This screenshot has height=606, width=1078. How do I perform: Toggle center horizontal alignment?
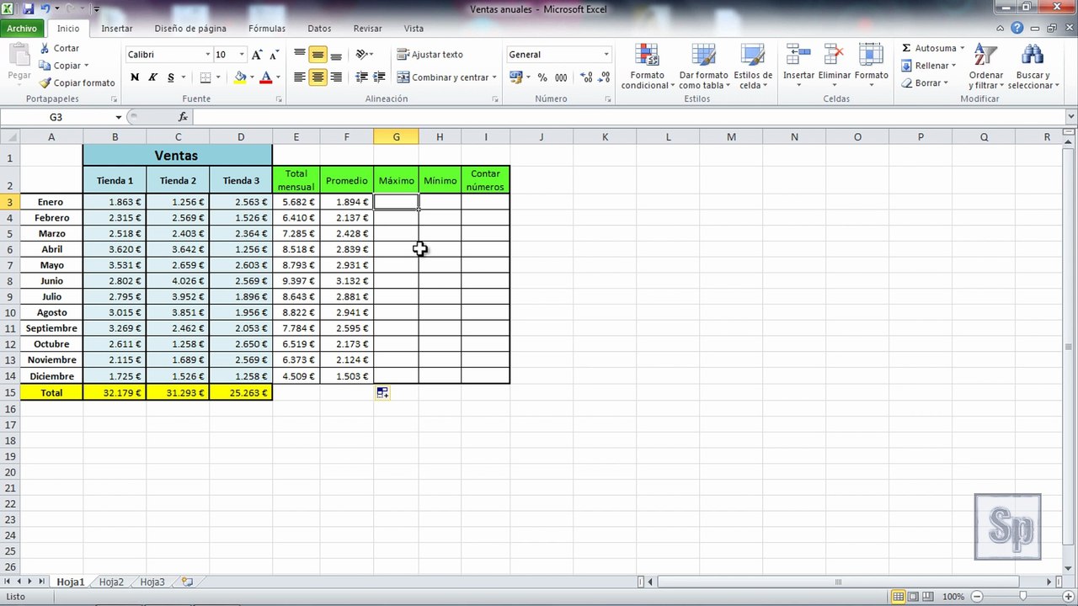click(x=318, y=77)
